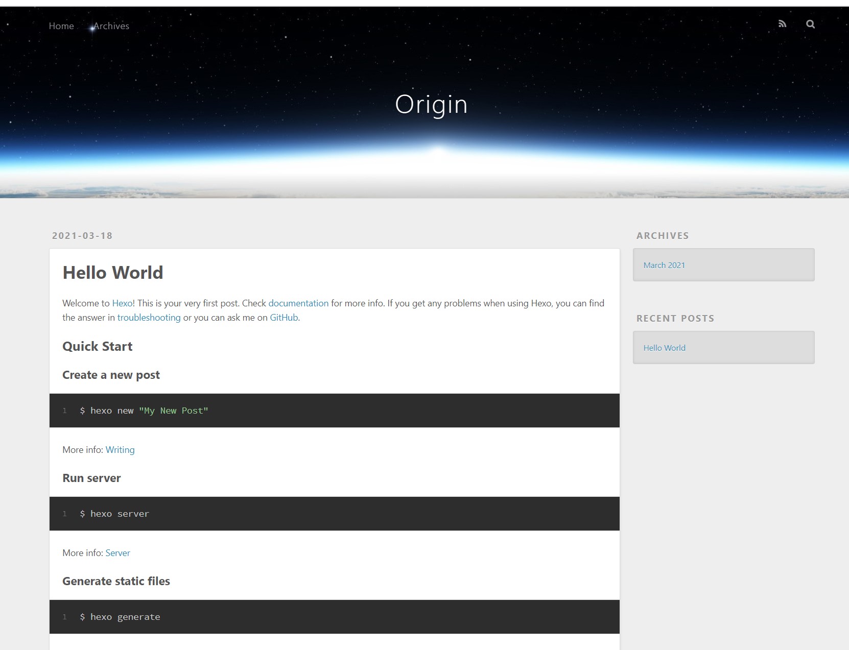
Task: Follow the Hexo link in intro
Action: pos(122,303)
